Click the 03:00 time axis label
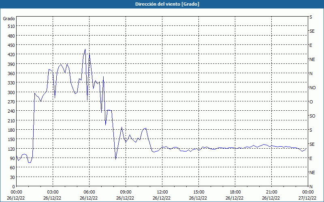The width and height of the screenshot is (324, 202). [53, 192]
